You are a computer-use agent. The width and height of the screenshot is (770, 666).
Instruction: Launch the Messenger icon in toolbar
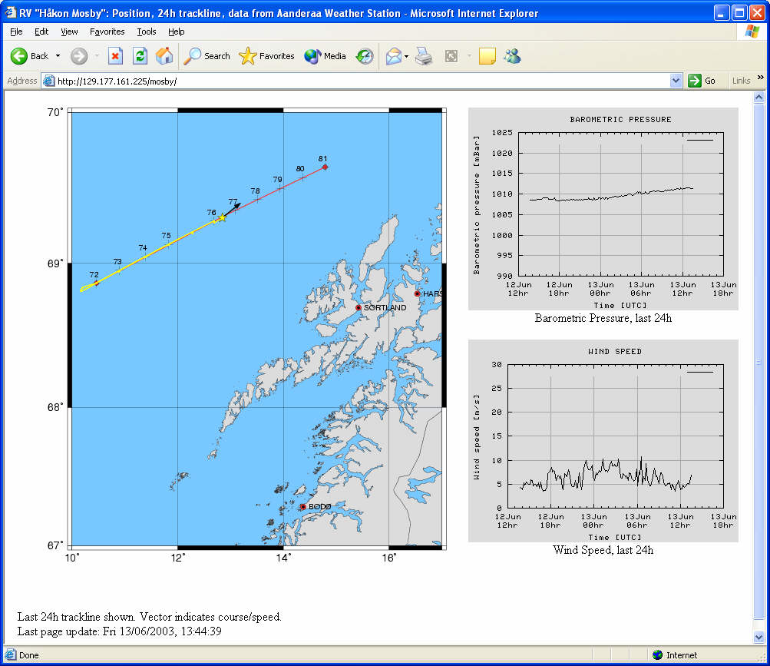[512, 56]
